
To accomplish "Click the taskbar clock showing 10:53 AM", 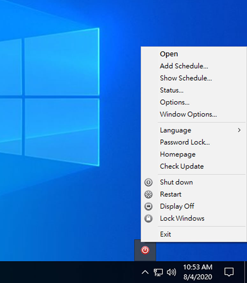I will (x=198, y=267).
